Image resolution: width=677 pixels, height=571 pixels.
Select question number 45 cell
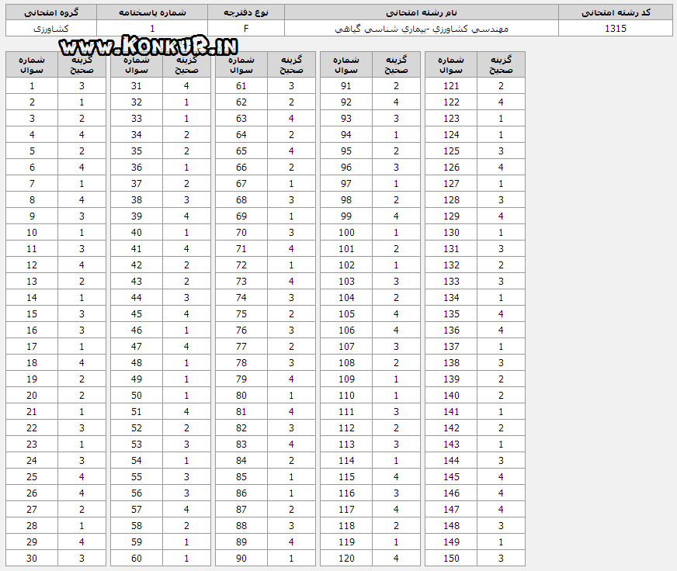tap(137, 314)
